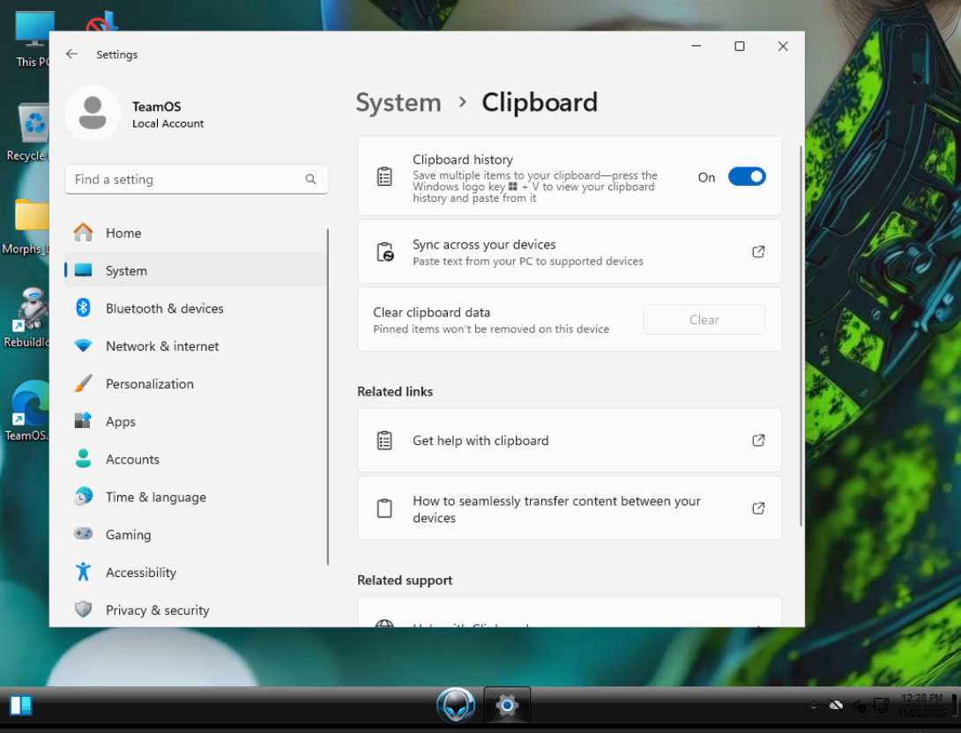Viewport: 961px width, 733px height.
Task: Click the Clear clipboard data button
Action: pos(704,320)
